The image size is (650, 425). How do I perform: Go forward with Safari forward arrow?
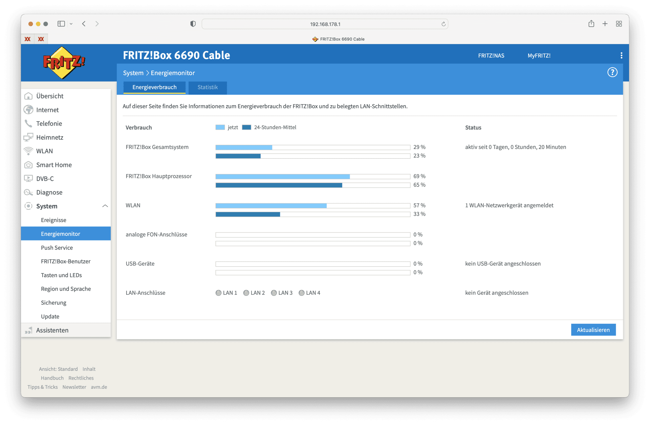coord(97,24)
